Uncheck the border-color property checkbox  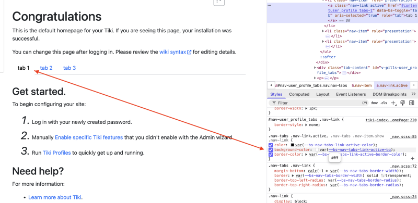click(x=271, y=155)
